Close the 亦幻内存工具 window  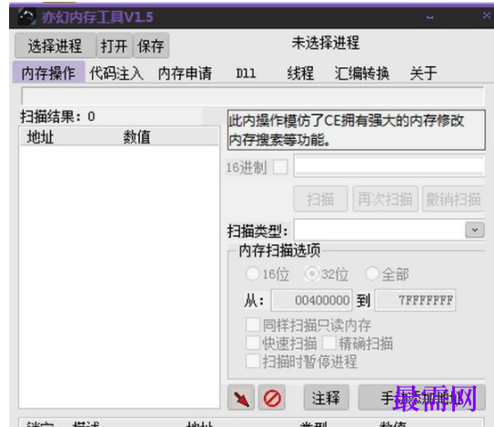[x=486, y=15]
